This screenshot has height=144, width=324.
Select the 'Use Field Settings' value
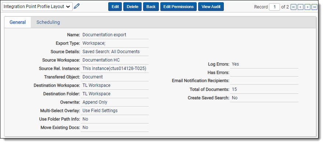[x=100, y=111]
